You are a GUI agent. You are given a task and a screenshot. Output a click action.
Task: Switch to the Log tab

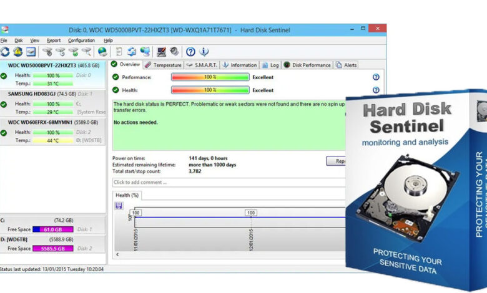(x=270, y=65)
